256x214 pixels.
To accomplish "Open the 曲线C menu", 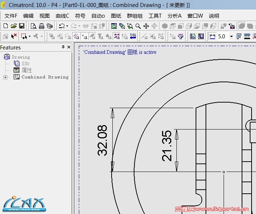I will [x=62, y=16].
